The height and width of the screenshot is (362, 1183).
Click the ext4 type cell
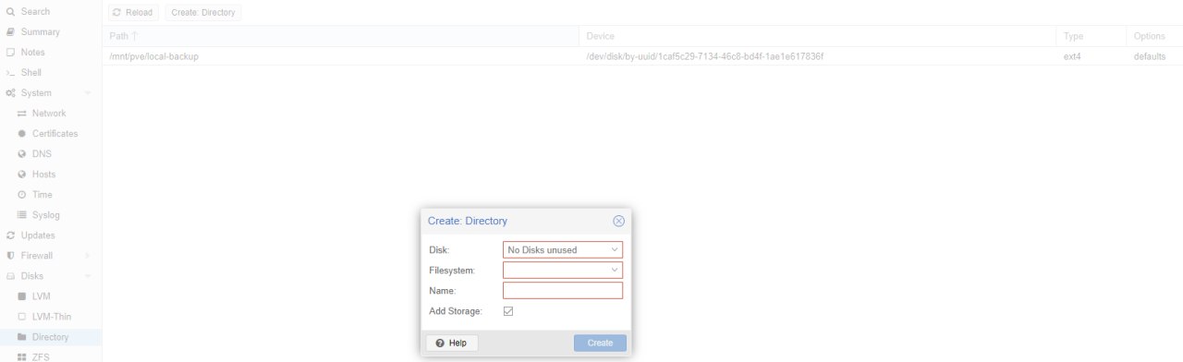coord(1092,56)
